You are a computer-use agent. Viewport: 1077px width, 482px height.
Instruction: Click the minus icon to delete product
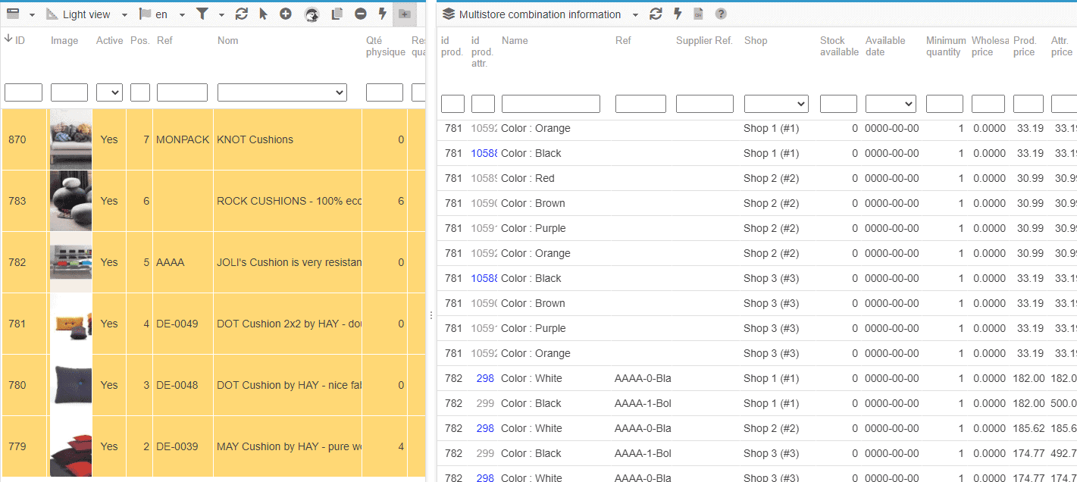(x=361, y=14)
